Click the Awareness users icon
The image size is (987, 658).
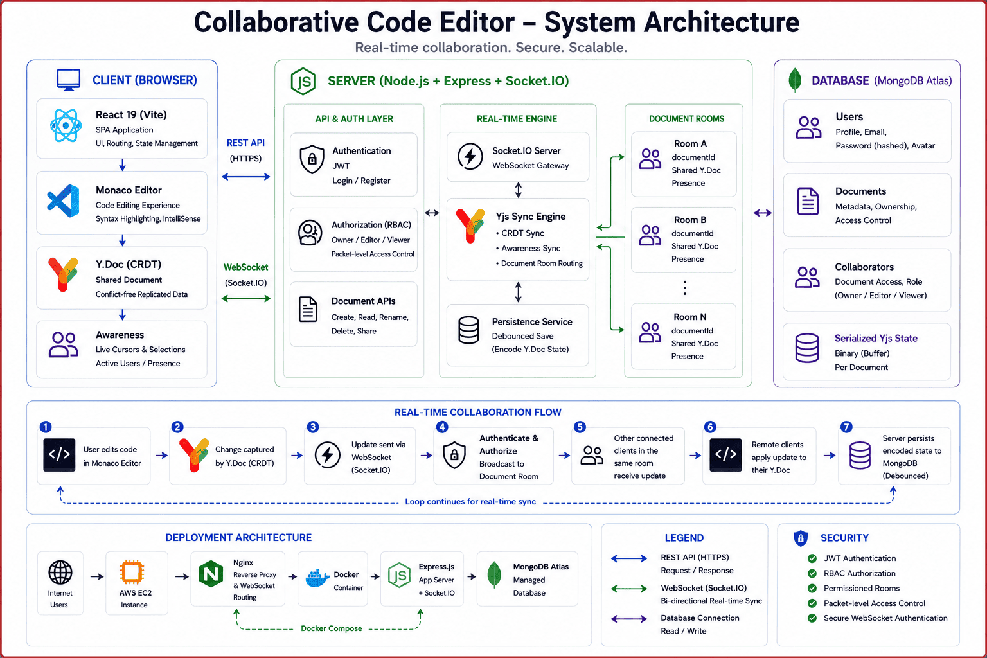click(x=64, y=344)
